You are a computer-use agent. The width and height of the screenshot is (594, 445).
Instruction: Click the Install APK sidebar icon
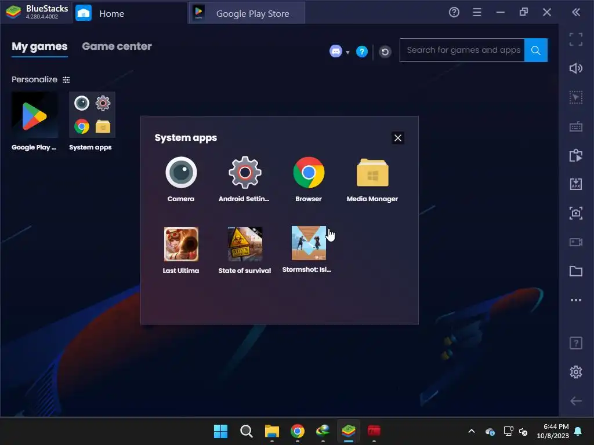[x=576, y=184]
